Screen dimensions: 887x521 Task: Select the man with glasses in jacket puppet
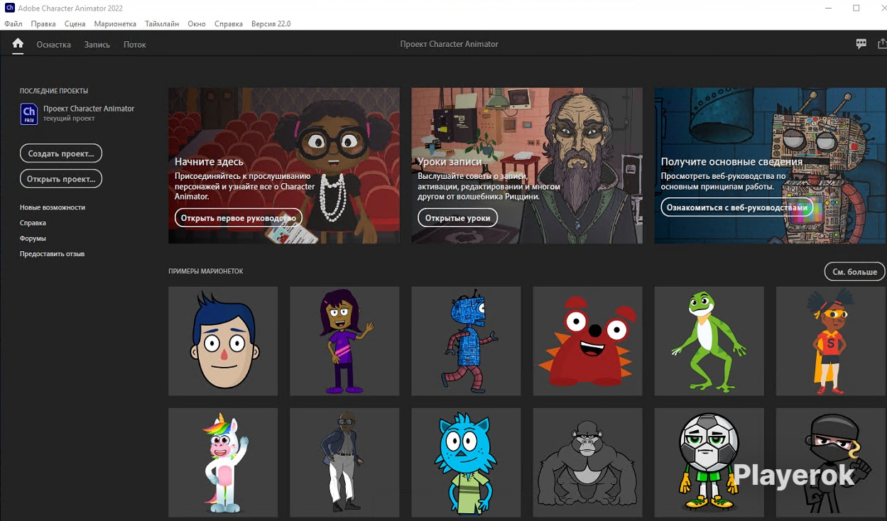[344, 462]
